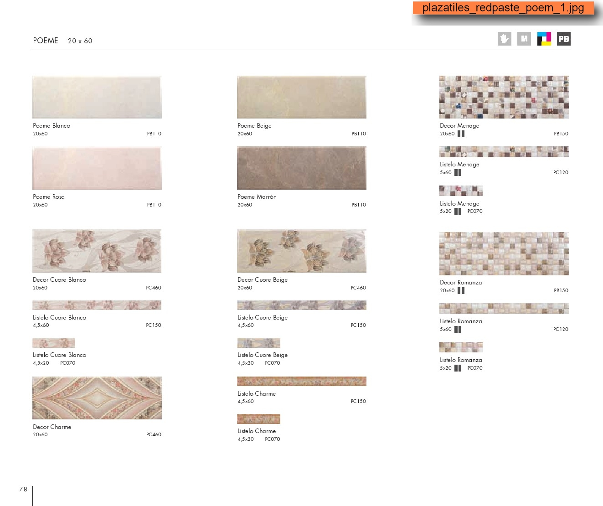
Task: Click the double-bar icon beside Decor Romanza 20x60
Action: tap(461, 291)
